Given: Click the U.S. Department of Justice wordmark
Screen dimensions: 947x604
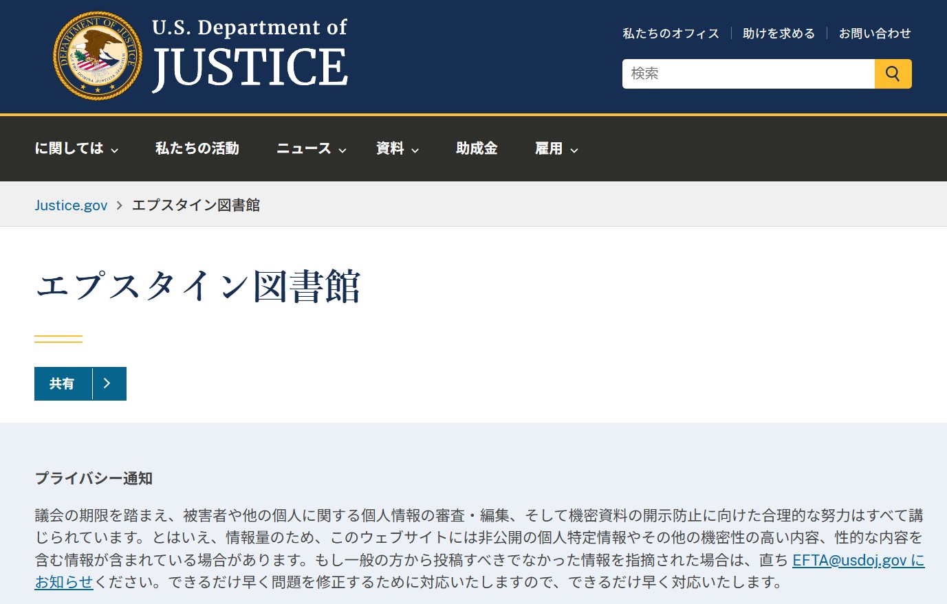Looking at the screenshot, I should [x=250, y=55].
